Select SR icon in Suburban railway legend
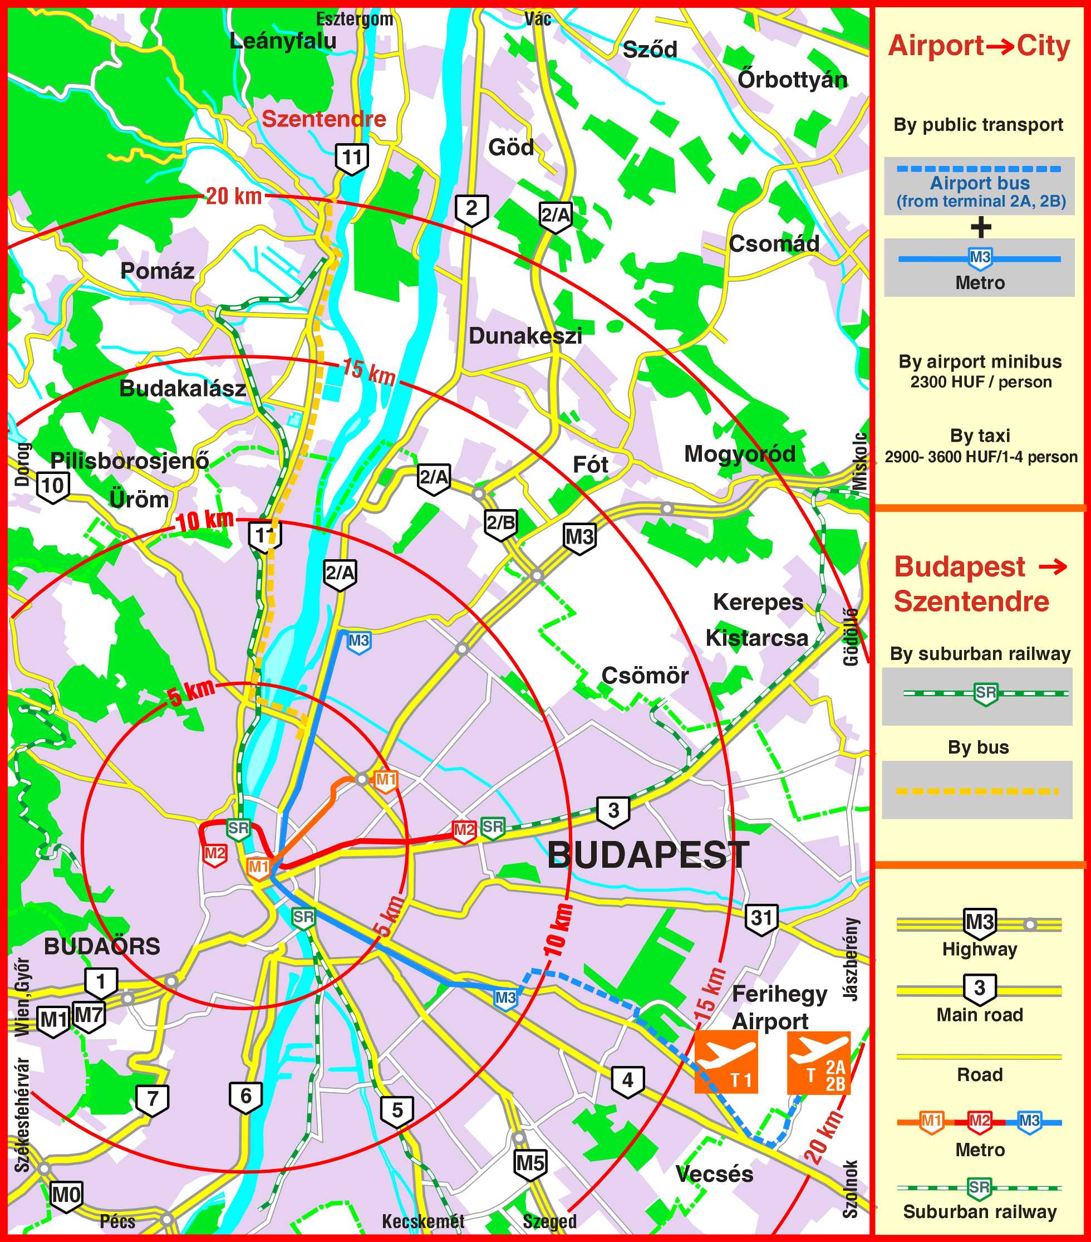 pos(979,1187)
